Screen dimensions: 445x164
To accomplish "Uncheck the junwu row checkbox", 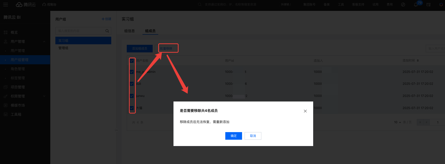I will tap(132, 96).
